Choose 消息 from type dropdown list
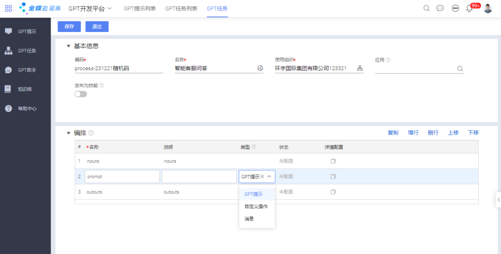This screenshot has width=501, height=254. point(257,219)
